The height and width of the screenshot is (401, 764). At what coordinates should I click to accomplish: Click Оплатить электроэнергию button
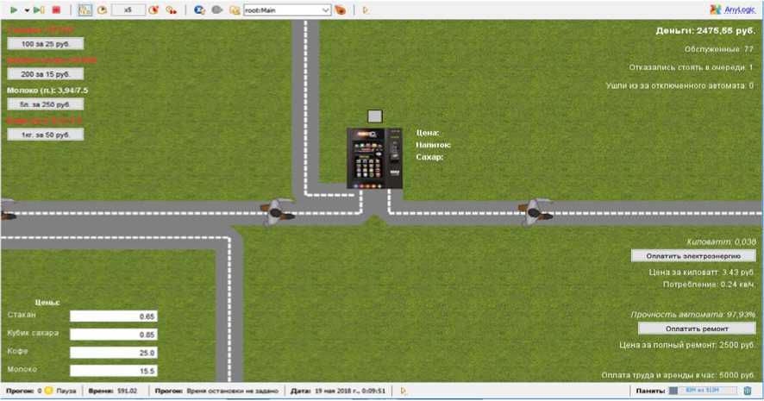(693, 256)
